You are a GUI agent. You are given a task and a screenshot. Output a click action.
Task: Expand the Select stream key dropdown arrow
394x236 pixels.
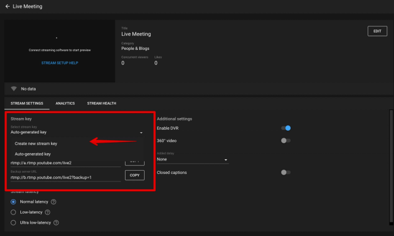tap(141, 132)
